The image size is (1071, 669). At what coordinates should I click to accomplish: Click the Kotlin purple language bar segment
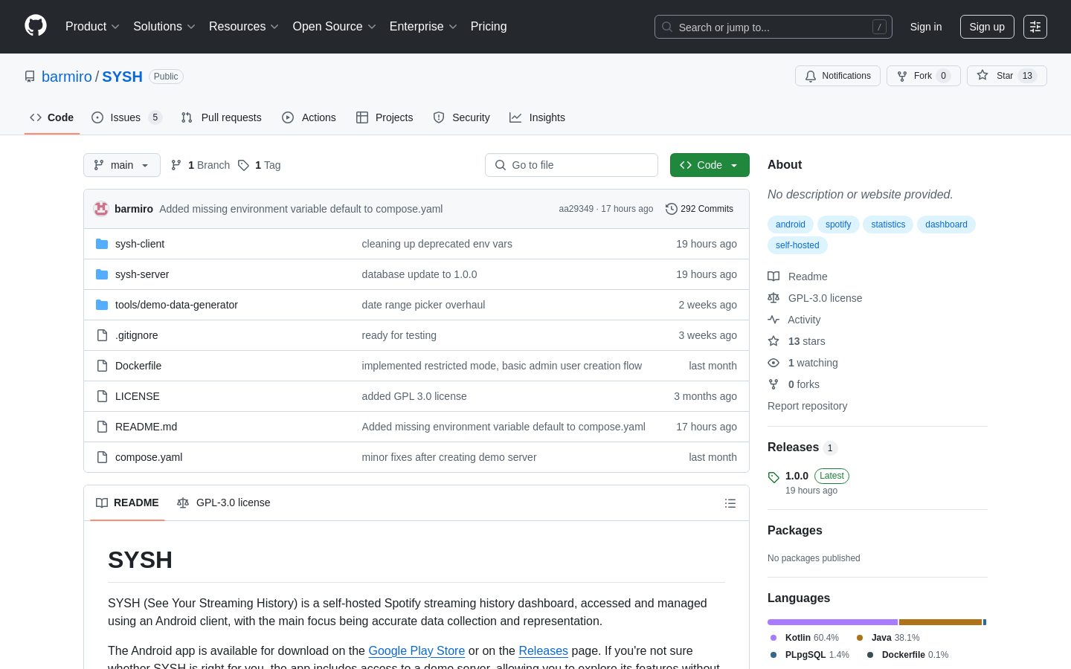[x=832, y=622]
